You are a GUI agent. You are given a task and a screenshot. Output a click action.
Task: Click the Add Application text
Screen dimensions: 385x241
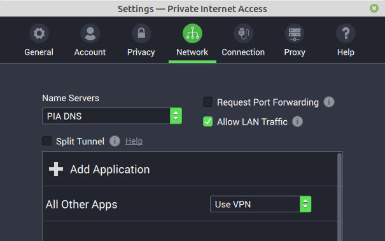point(109,169)
